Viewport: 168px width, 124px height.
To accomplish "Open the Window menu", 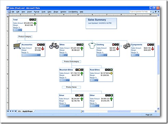I will tap(63, 12).
